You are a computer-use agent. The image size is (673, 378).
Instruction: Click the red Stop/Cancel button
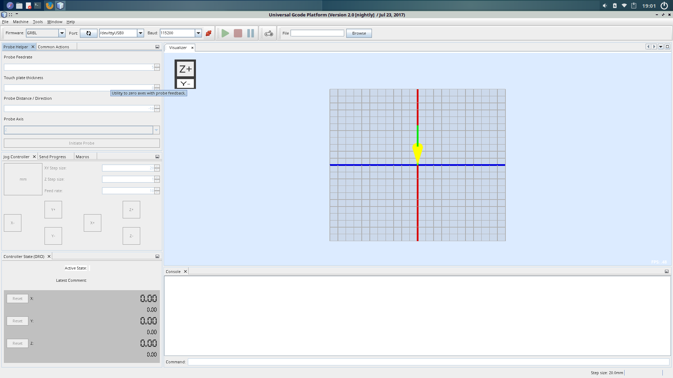[238, 33]
